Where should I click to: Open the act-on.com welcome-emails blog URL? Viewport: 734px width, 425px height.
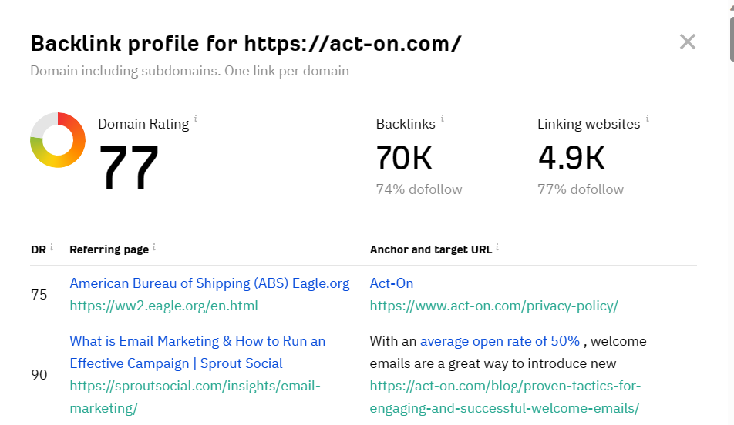(x=504, y=397)
